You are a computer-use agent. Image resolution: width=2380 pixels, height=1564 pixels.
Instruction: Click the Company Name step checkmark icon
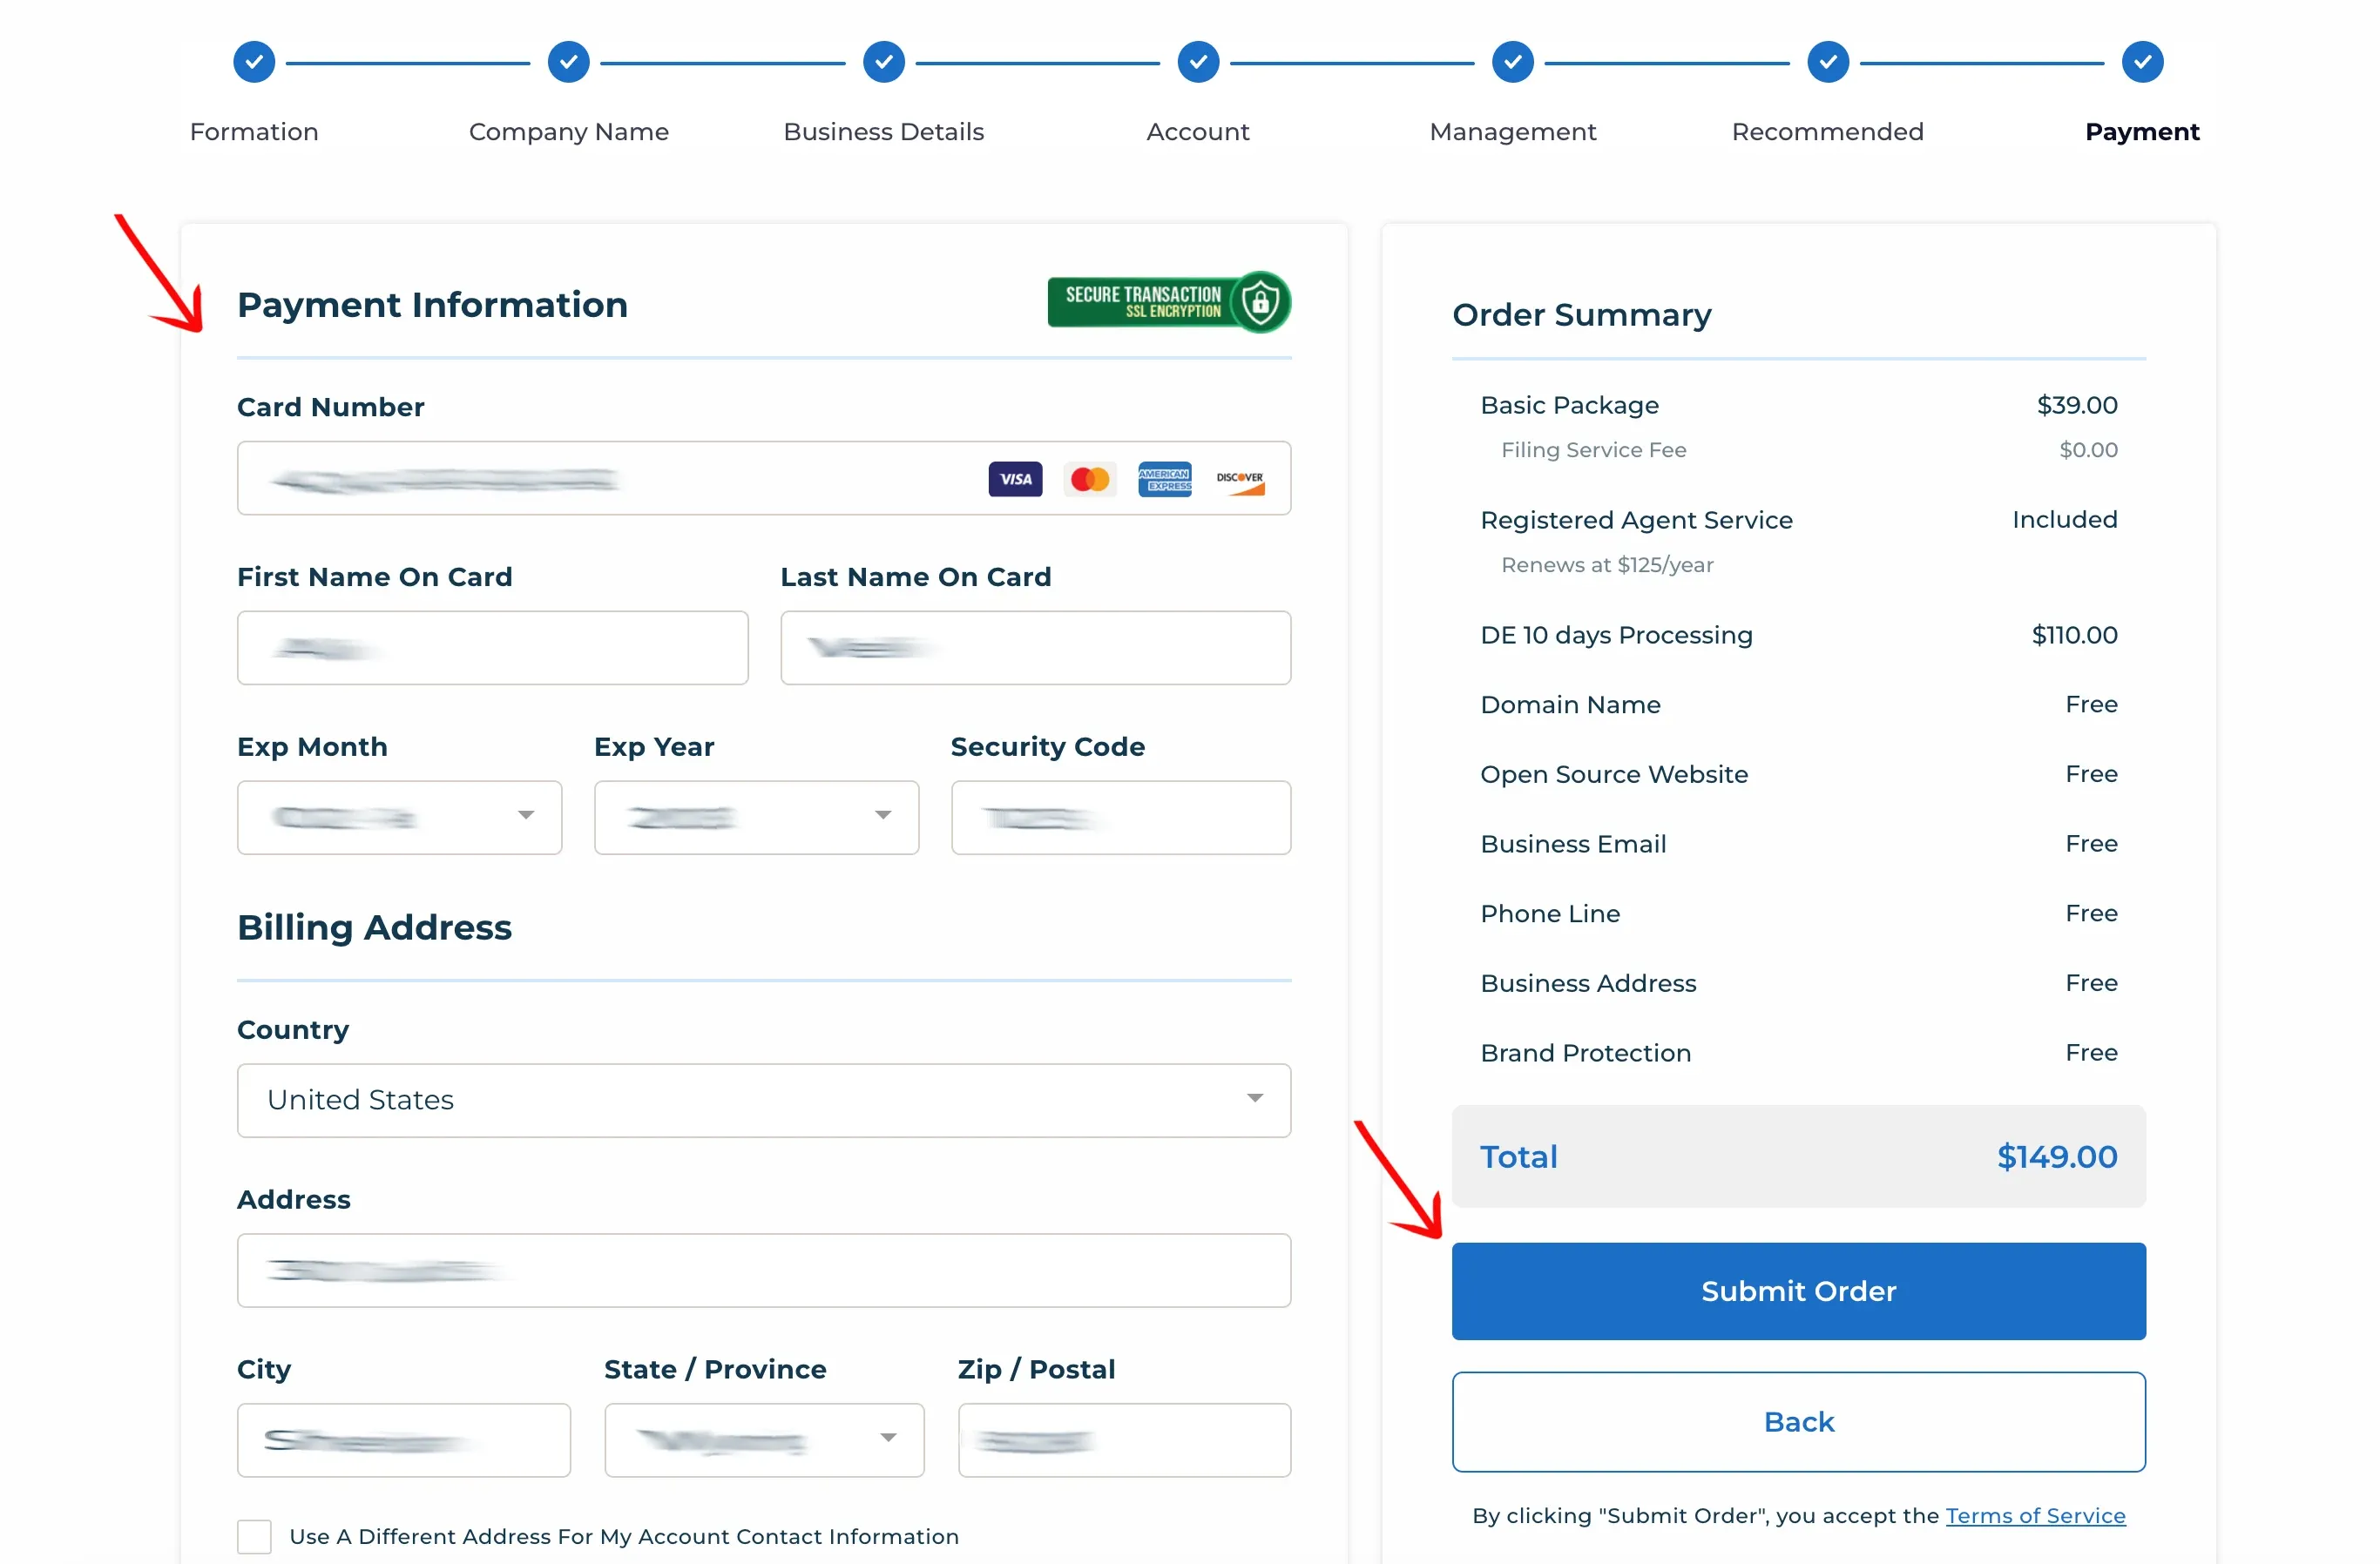[569, 62]
